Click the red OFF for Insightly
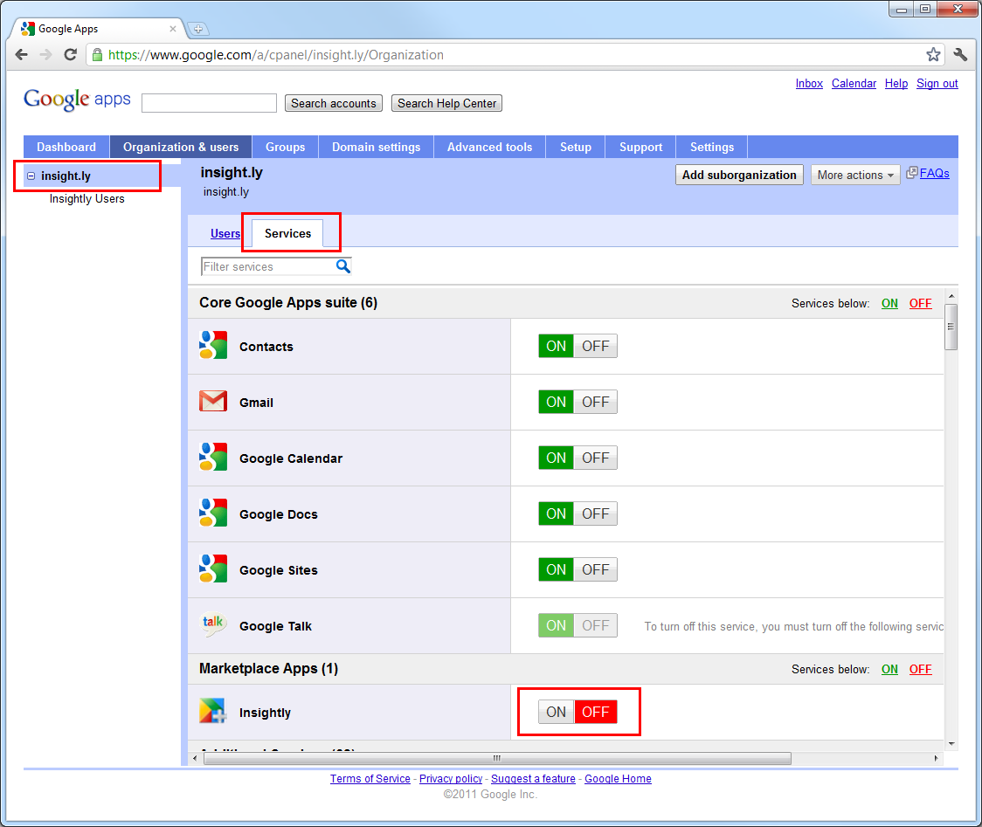Image resolution: width=982 pixels, height=827 pixels. coord(596,712)
